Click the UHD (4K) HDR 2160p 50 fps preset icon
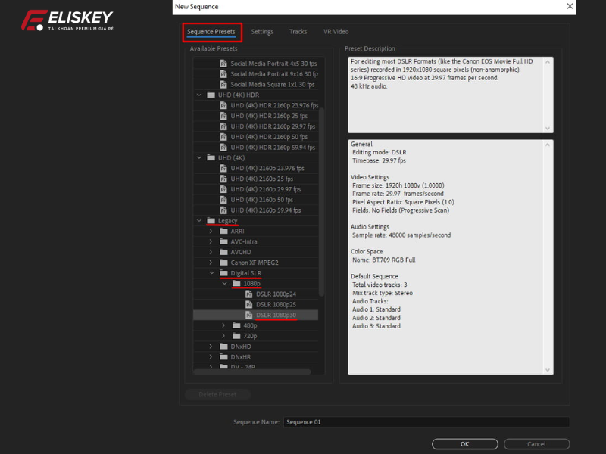 tap(223, 137)
